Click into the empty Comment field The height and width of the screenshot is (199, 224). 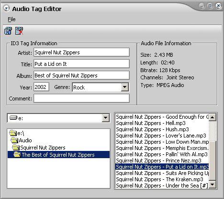click(x=81, y=98)
